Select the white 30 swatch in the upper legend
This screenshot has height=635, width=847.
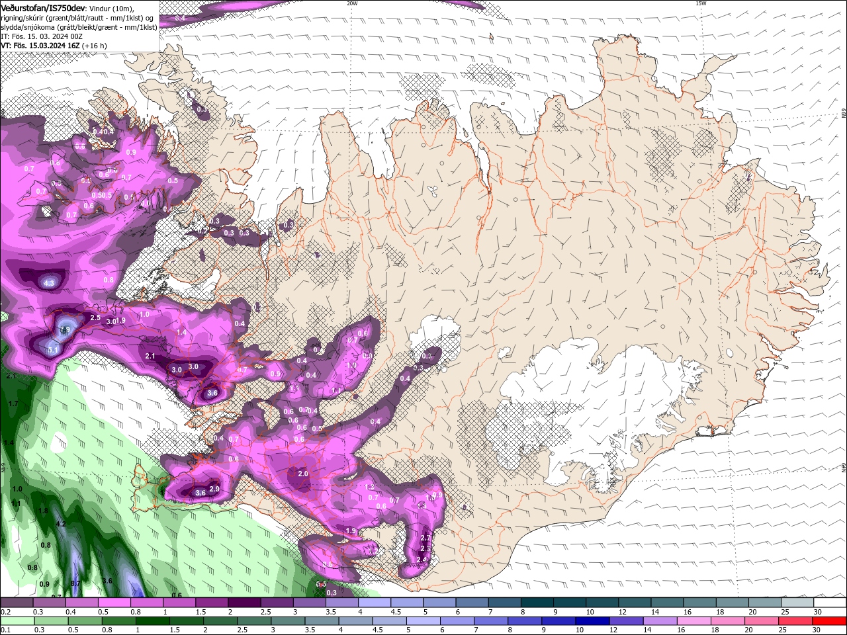click(x=830, y=603)
